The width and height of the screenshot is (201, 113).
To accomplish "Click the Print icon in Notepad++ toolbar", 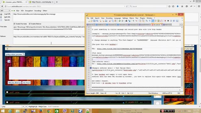I will click(106, 21).
